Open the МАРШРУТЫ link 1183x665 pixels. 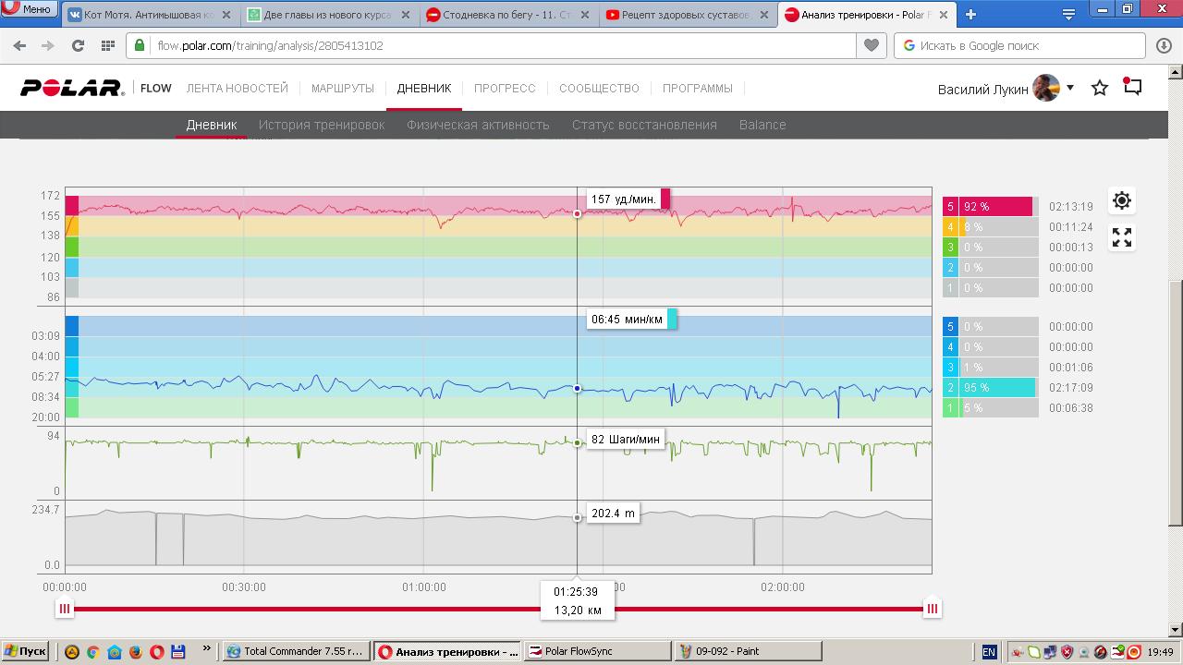pyautogui.click(x=342, y=89)
